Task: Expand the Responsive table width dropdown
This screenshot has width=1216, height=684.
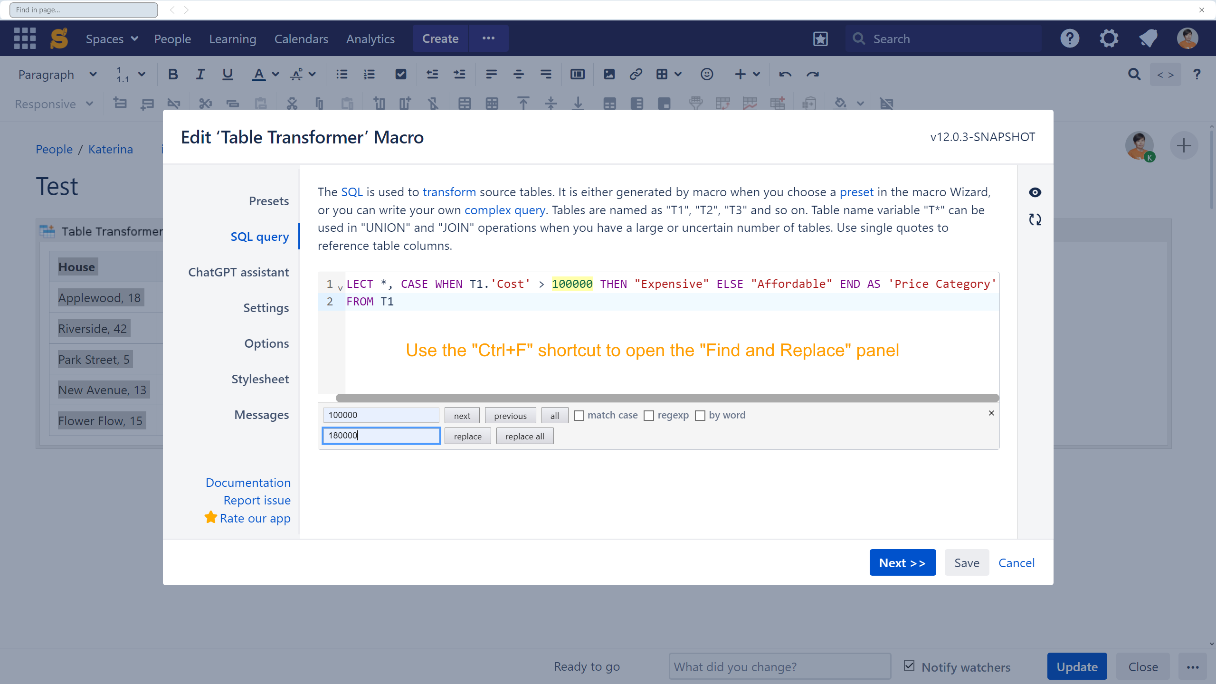Action: point(54,104)
